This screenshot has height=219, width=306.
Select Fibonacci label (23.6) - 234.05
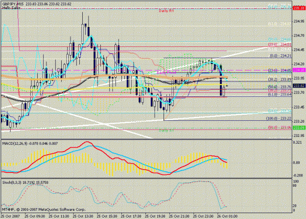[280, 70]
